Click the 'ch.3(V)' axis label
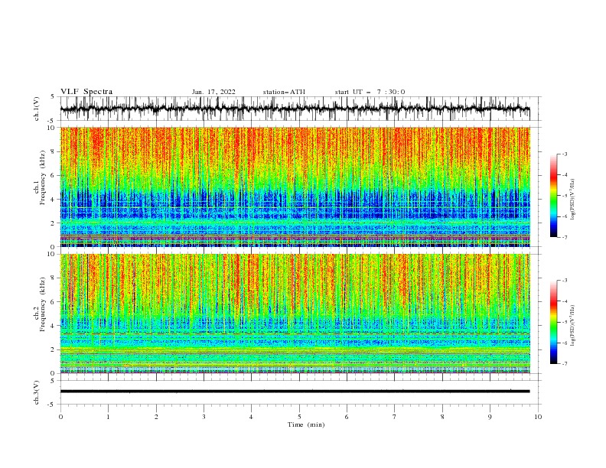606x468 pixels. (x=37, y=392)
